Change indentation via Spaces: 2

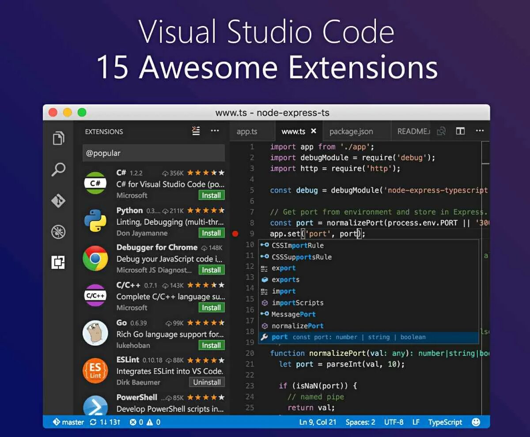click(360, 422)
